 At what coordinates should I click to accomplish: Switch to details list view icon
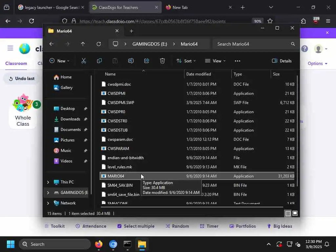tap(288, 213)
